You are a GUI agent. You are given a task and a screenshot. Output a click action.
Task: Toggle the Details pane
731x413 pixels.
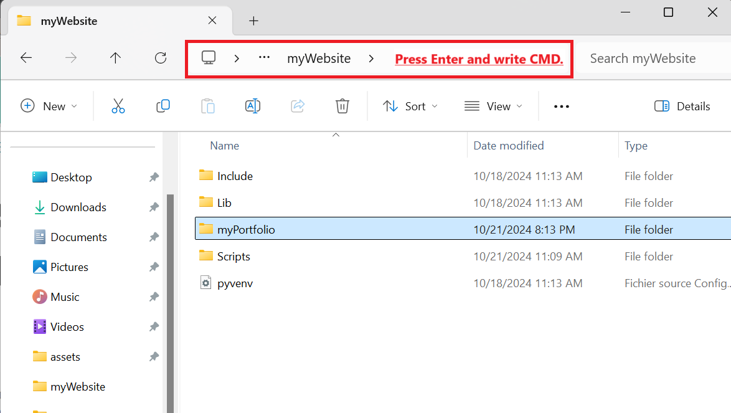point(682,107)
